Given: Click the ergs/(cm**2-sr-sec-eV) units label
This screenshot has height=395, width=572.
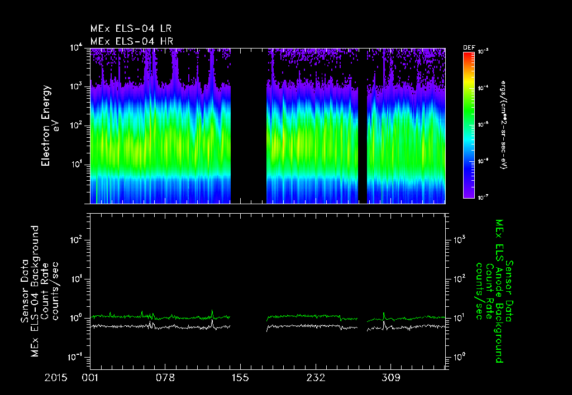Looking at the screenshot, I should coord(503,125).
